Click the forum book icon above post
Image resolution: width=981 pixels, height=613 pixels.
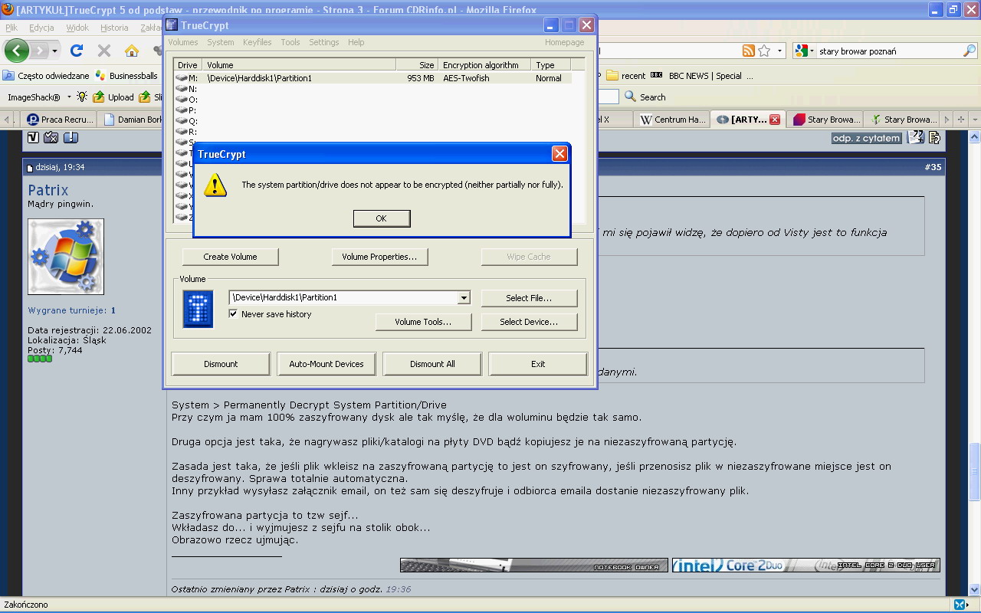[71, 138]
